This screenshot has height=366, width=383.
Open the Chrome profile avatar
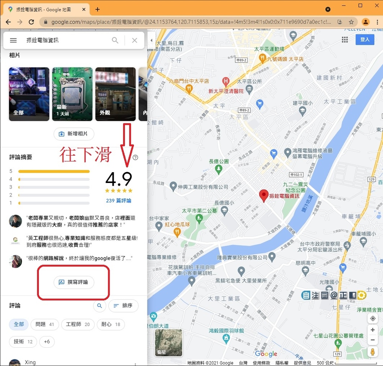pos(365,22)
